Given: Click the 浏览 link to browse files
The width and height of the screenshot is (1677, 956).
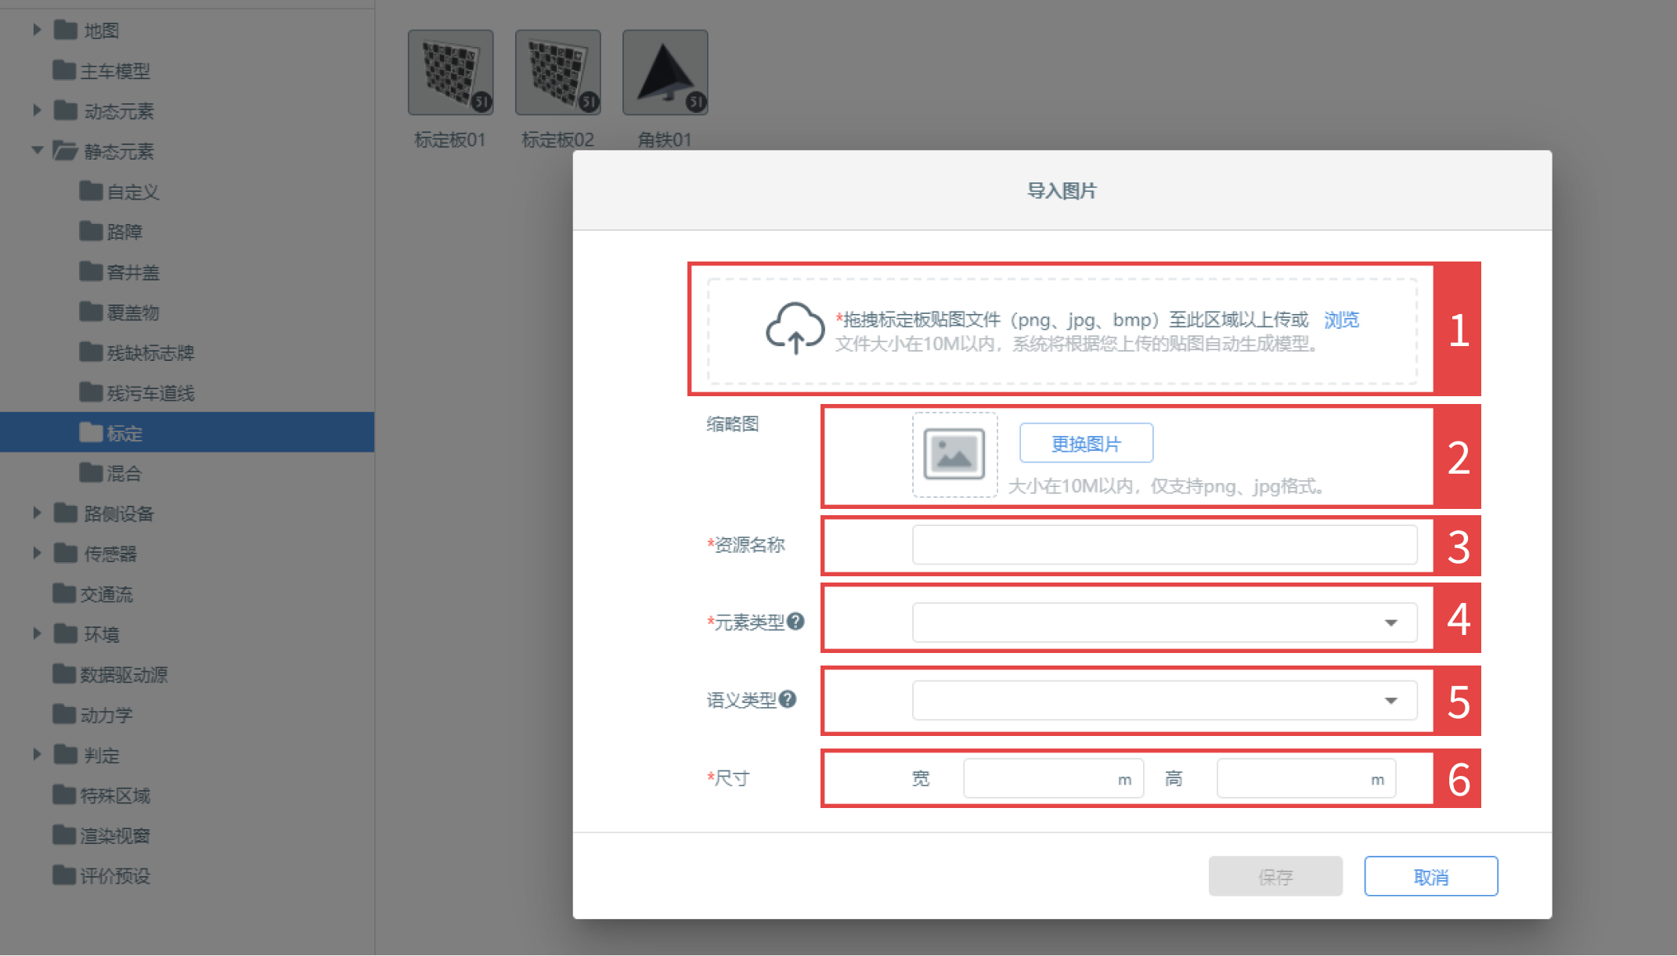Looking at the screenshot, I should 1342,319.
